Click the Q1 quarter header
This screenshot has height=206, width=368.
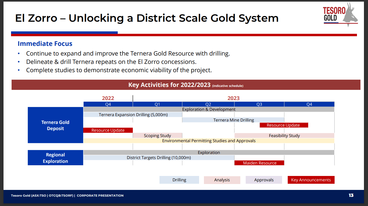tap(157, 104)
